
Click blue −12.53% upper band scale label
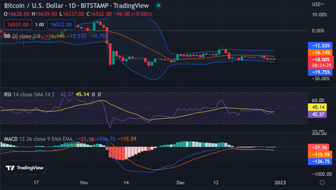[x=321, y=46]
